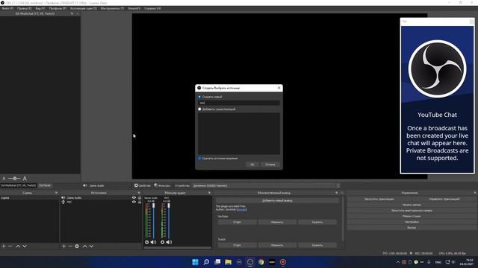Open Game Audio mixer settings gear
478x268 pixels.
(x=147, y=242)
